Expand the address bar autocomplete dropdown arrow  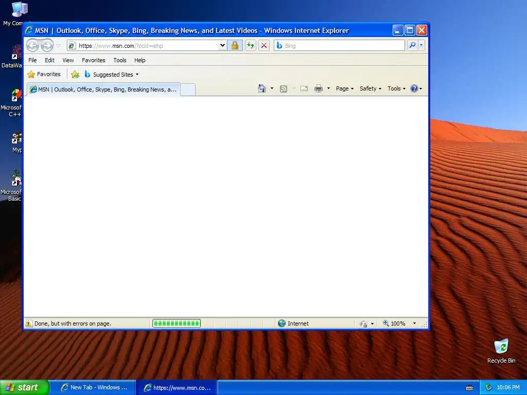pyautogui.click(x=222, y=45)
